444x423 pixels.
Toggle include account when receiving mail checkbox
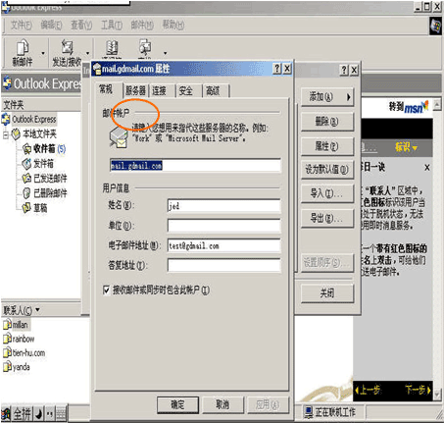pos(106,290)
